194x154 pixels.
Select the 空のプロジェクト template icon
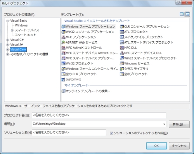tap(122, 74)
